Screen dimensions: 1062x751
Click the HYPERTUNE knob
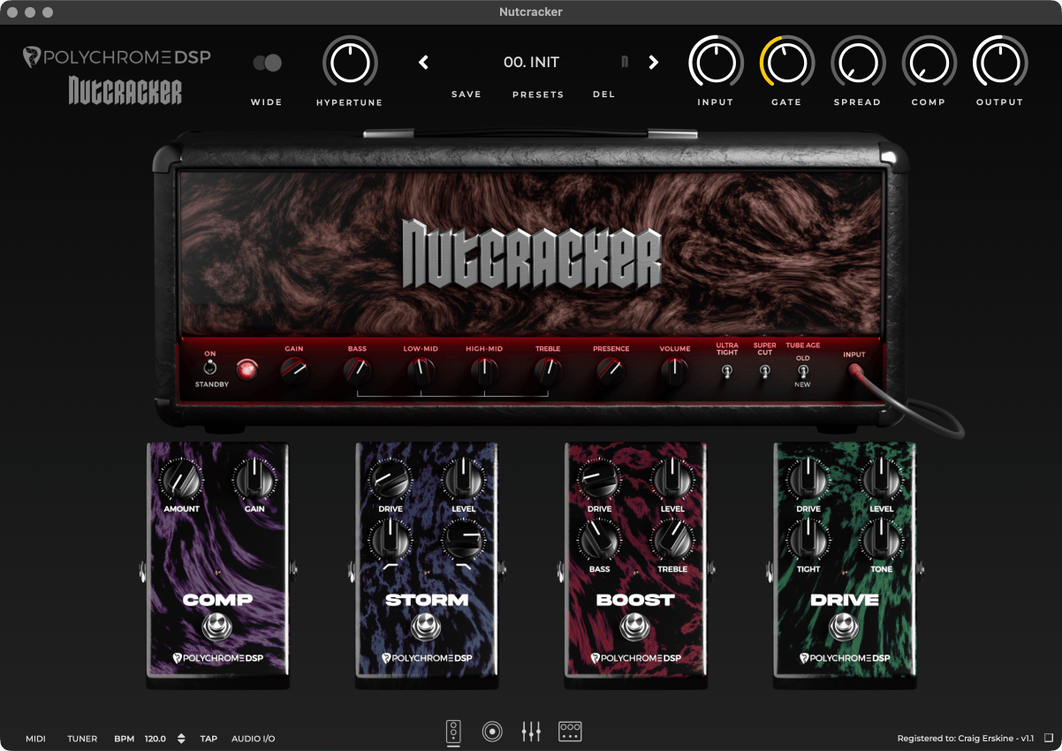(x=350, y=64)
